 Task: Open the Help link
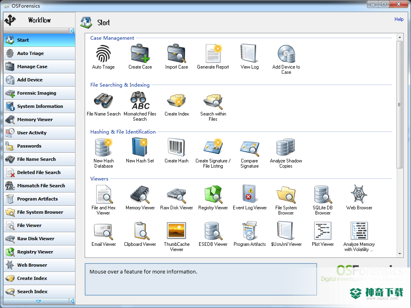click(x=399, y=19)
